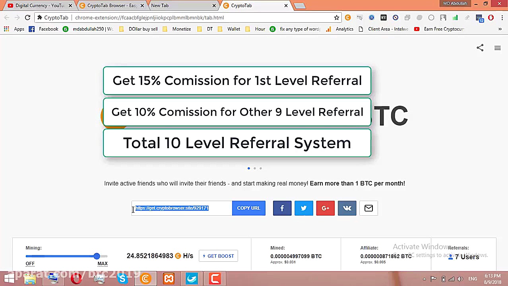The width and height of the screenshot is (508, 286).
Task: Open Opera browser from taskbar
Action: pos(76,278)
